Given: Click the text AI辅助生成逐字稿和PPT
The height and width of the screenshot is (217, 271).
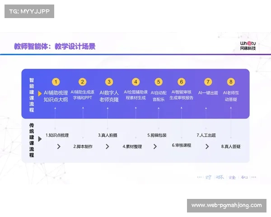Looking at the screenshot, I should tap(83, 95).
